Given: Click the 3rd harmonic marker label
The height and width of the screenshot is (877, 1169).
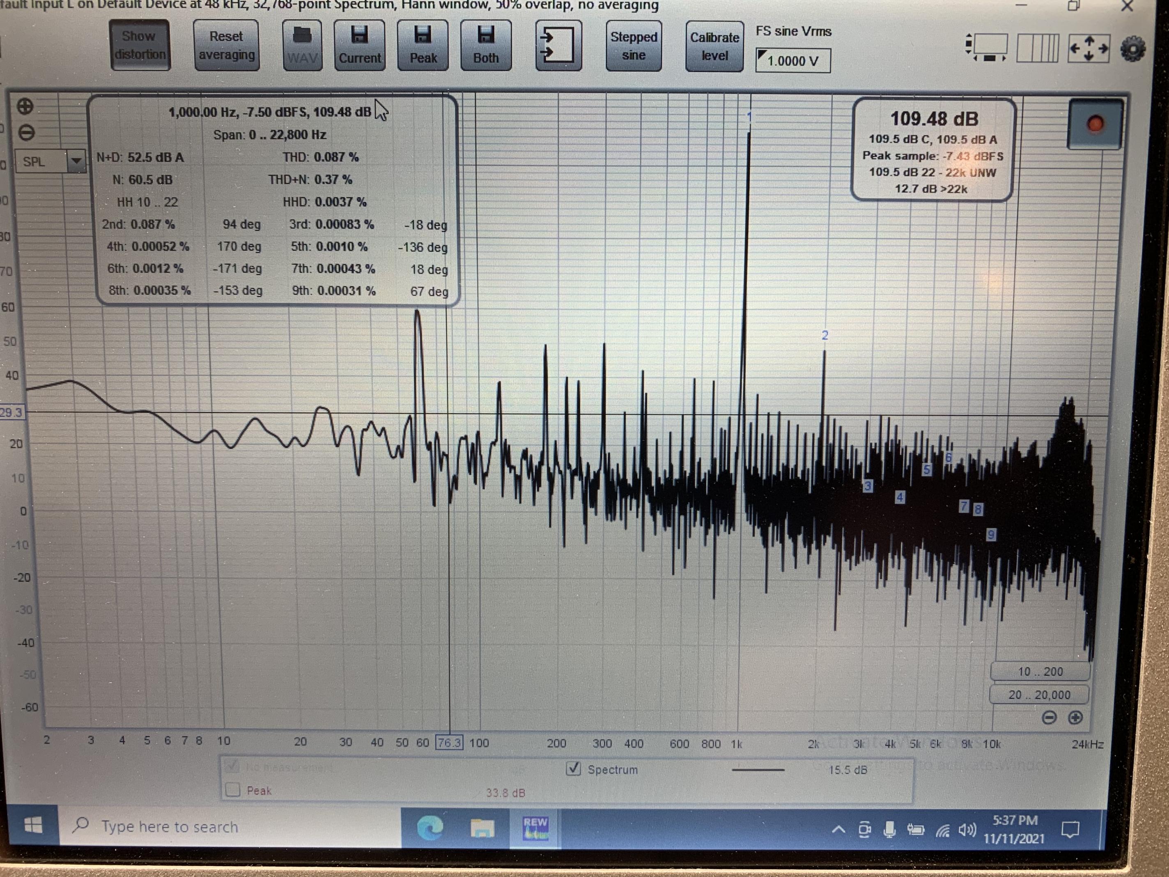Looking at the screenshot, I should (x=868, y=486).
